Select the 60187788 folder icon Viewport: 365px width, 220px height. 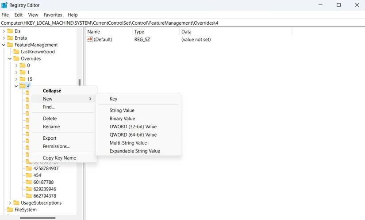pos(29,182)
